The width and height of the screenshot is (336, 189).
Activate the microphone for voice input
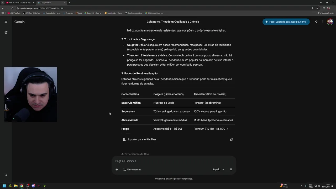(x=231, y=169)
